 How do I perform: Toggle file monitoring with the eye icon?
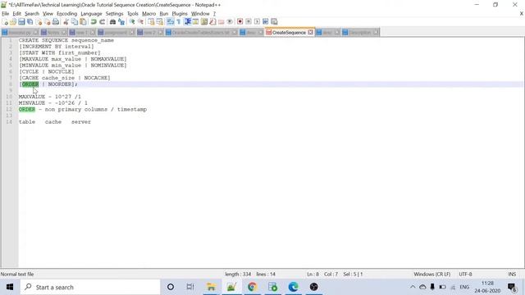tap(230, 22)
